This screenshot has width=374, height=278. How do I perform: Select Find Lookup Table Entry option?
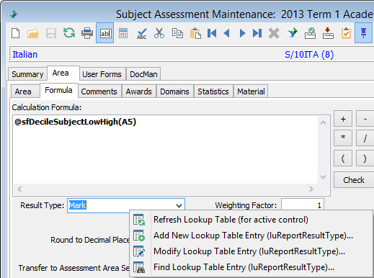[x=251, y=267]
